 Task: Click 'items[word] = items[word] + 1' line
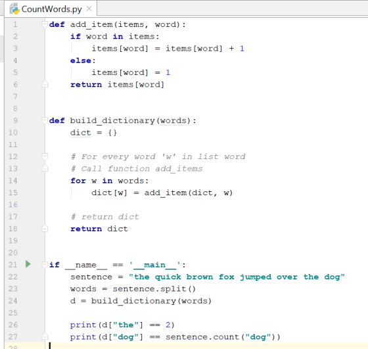[168, 49]
